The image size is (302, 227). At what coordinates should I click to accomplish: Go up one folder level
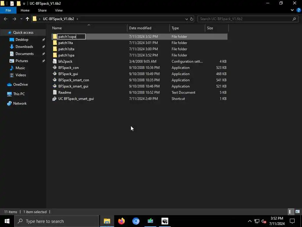point(27,19)
